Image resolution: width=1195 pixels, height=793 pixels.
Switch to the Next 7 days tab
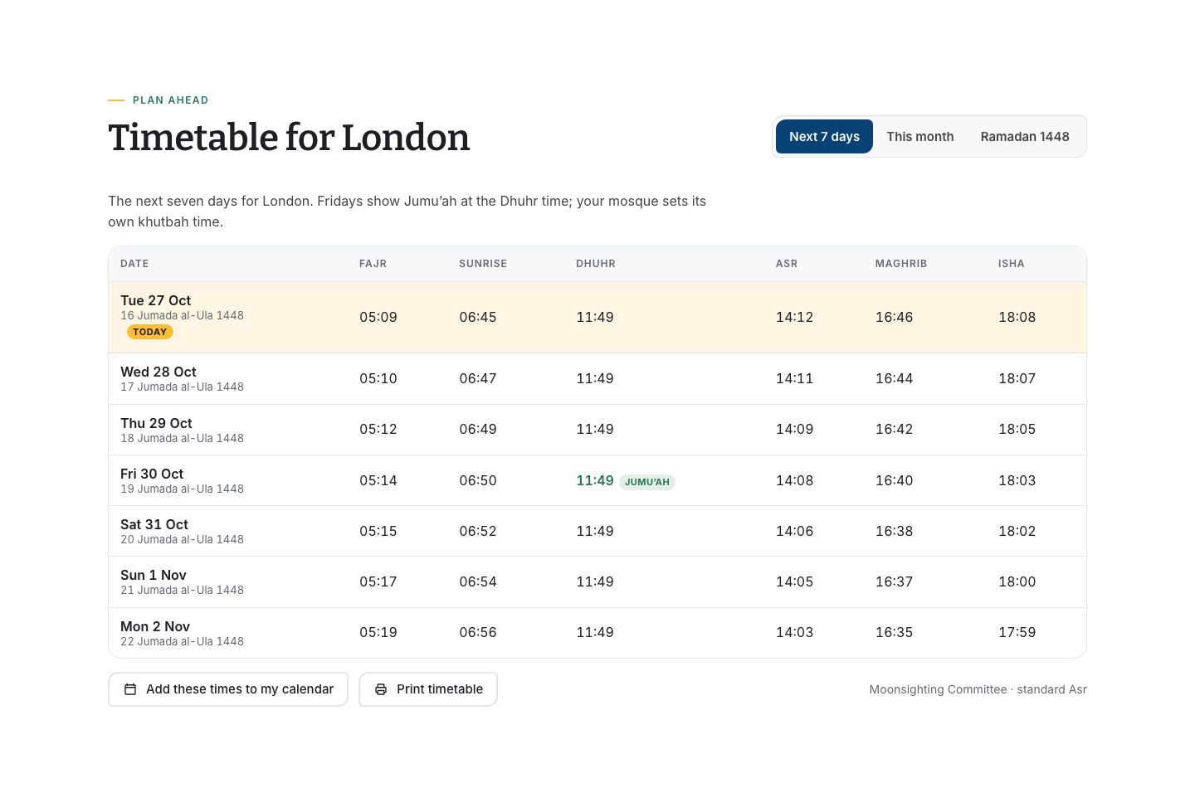click(x=824, y=137)
